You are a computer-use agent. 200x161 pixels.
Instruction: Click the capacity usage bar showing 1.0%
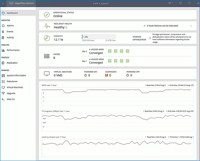99,36
